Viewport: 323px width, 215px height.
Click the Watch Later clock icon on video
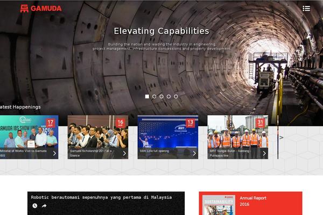click(35, 206)
